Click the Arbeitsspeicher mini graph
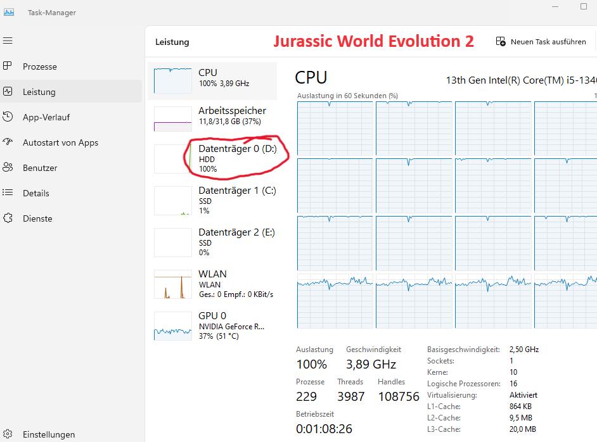Viewport: 597px width, 442px height. click(x=173, y=118)
